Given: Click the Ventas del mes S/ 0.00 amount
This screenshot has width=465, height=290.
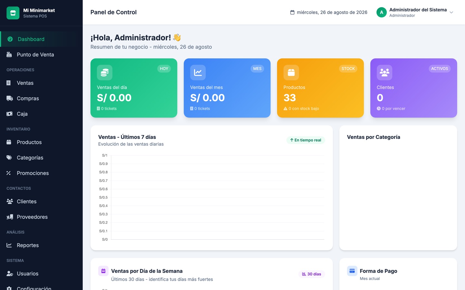Looking at the screenshot, I should (208, 98).
